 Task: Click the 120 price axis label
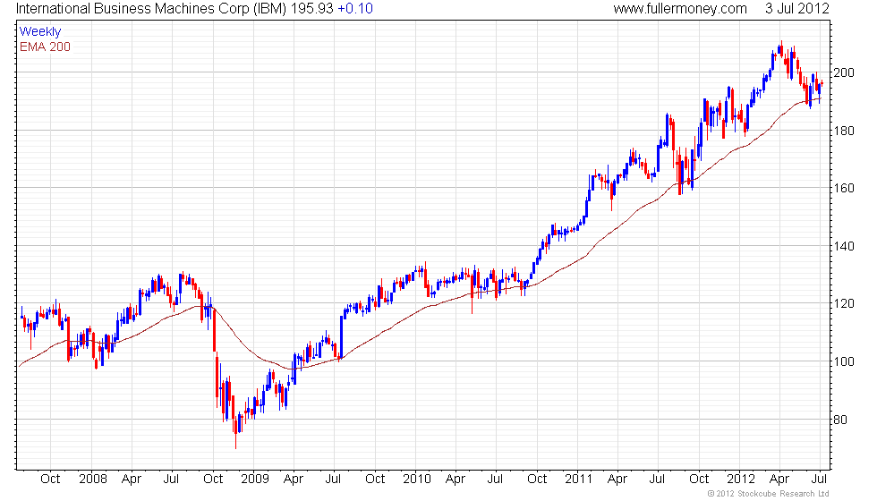tap(844, 303)
